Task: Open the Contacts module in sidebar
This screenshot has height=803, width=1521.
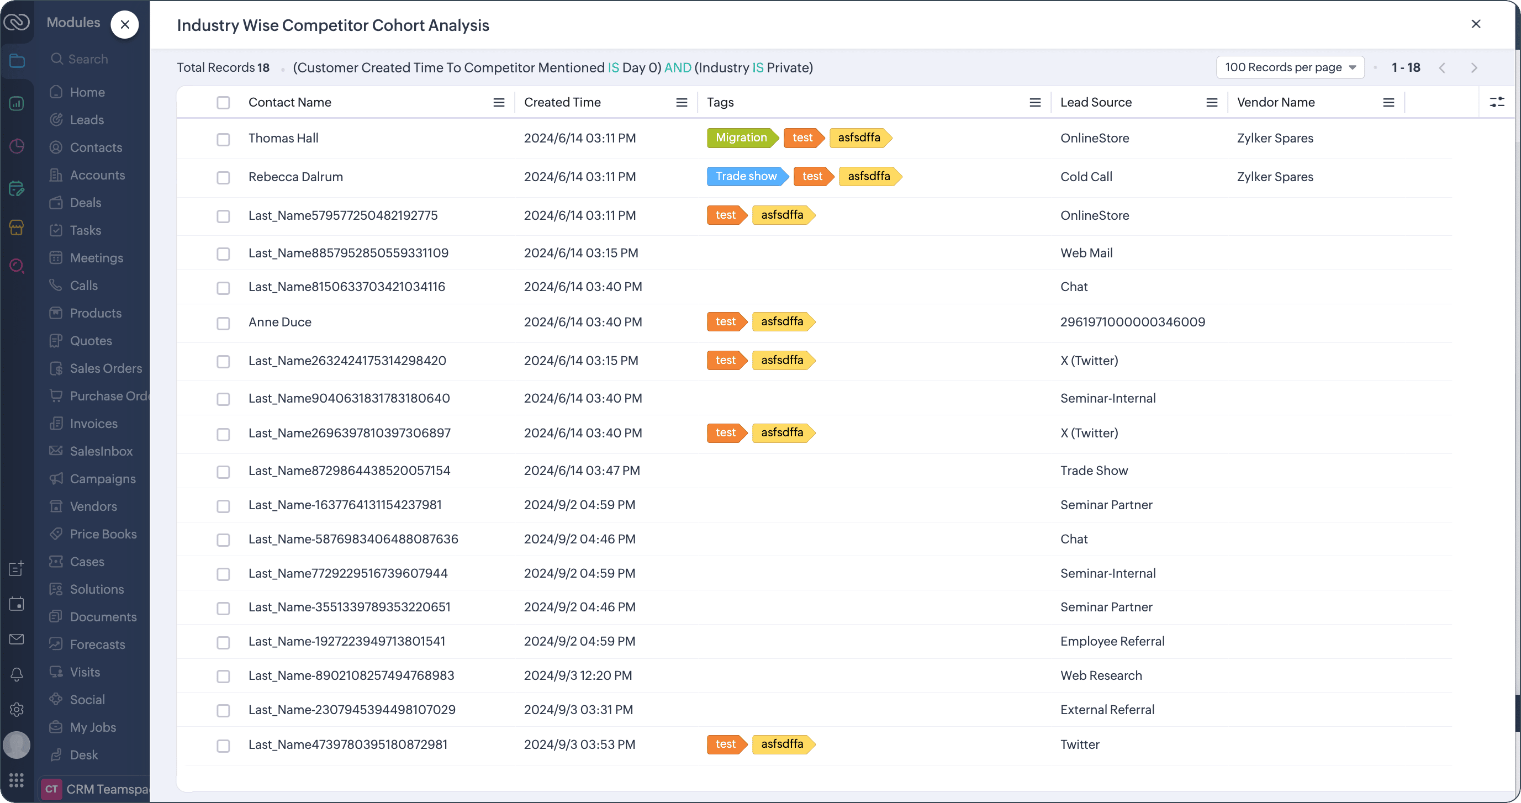Action: pos(96,147)
